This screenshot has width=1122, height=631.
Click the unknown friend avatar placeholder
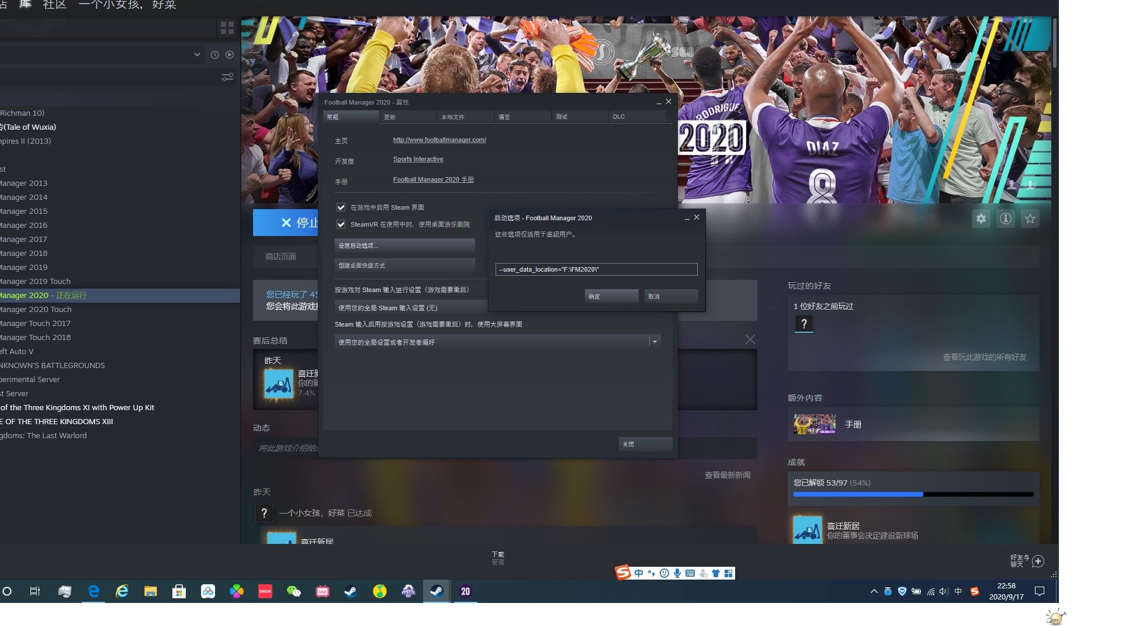click(804, 324)
